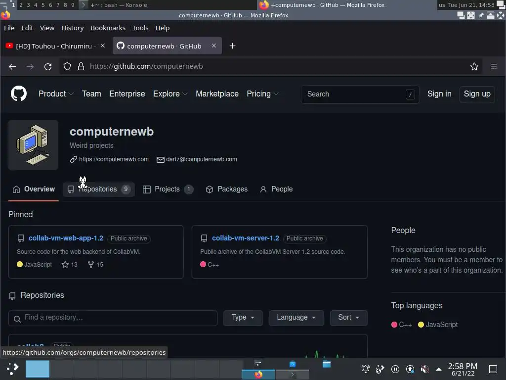Click the media pause tray icon

(395, 369)
